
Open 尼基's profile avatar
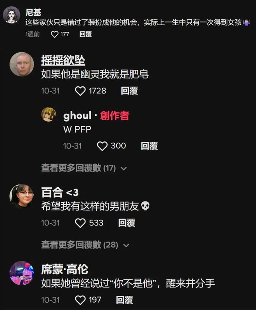[x=12, y=15]
